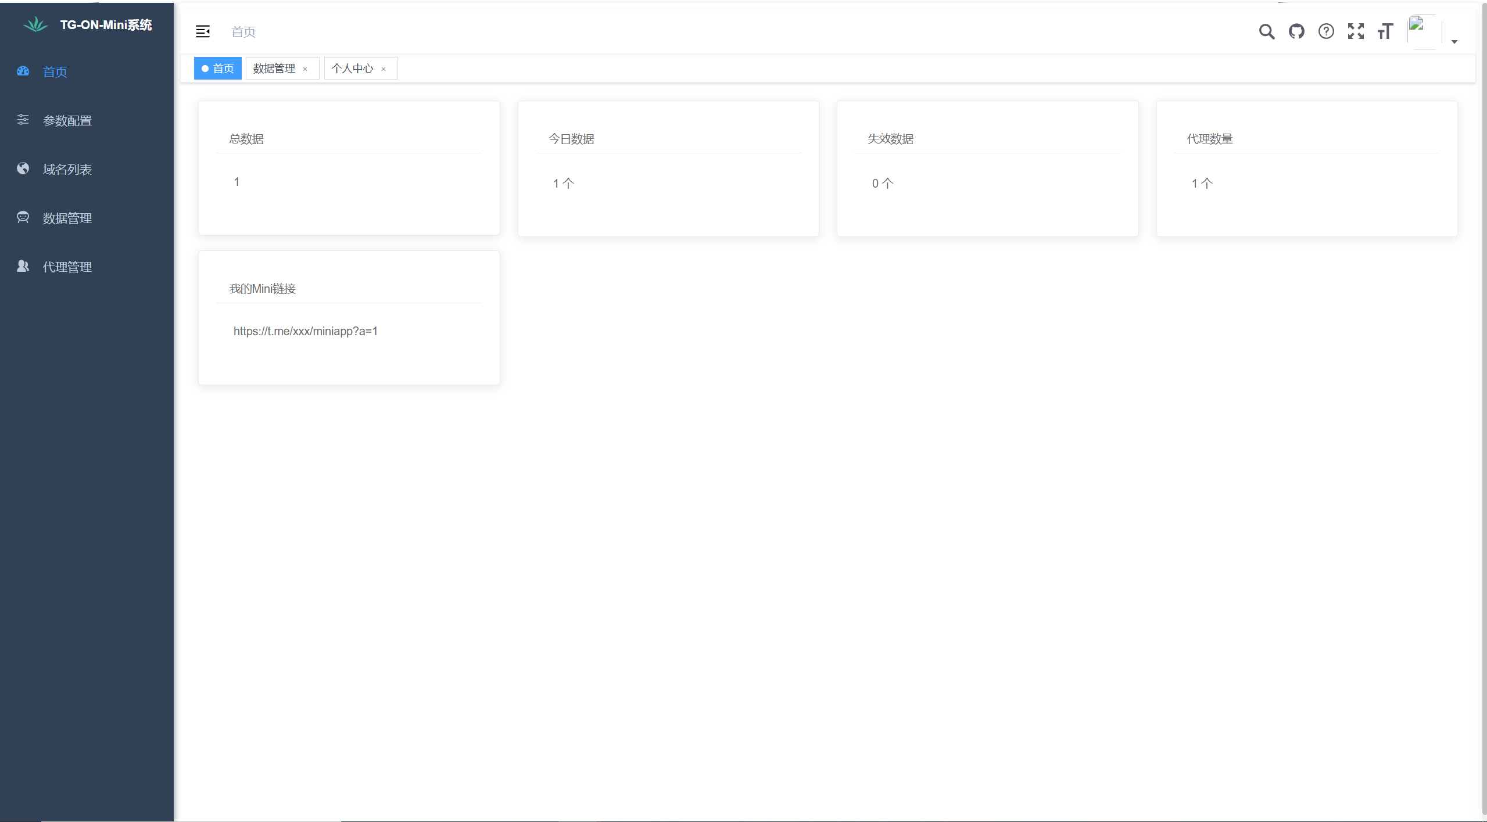1487x822 pixels.
Task: Open the help question mark icon
Action: coord(1326,31)
